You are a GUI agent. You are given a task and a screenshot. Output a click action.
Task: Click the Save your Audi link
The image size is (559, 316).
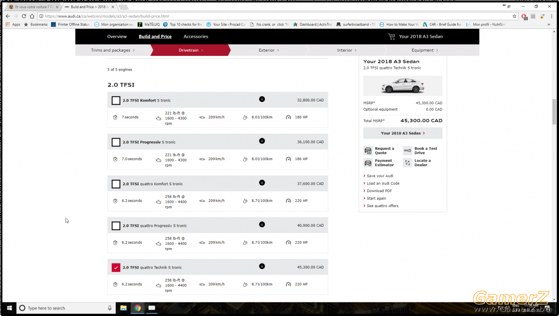[380, 176]
